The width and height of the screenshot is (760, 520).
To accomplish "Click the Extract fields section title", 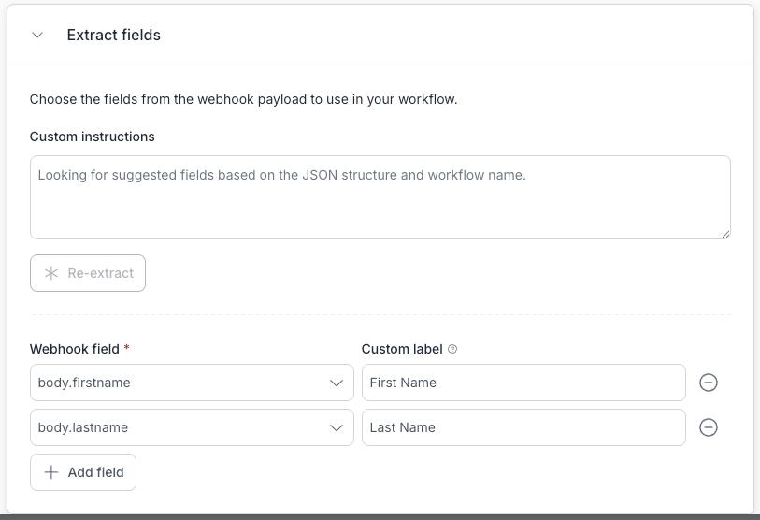I will 113,36.
